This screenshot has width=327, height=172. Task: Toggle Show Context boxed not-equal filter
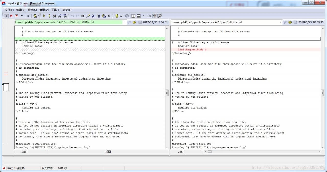[x=17, y=16]
